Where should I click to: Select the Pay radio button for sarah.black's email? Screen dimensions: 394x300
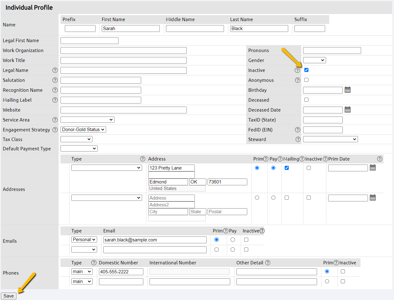(233, 240)
